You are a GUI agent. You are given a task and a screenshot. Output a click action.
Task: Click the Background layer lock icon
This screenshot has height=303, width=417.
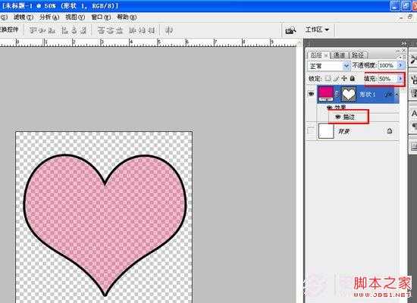[x=390, y=130]
